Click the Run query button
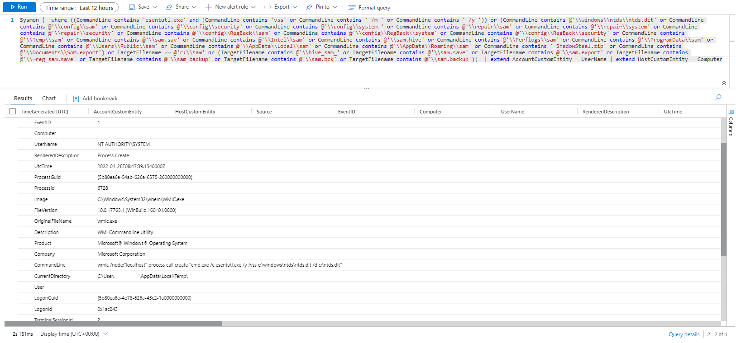This screenshot has width=736, height=343. tap(19, 7)
